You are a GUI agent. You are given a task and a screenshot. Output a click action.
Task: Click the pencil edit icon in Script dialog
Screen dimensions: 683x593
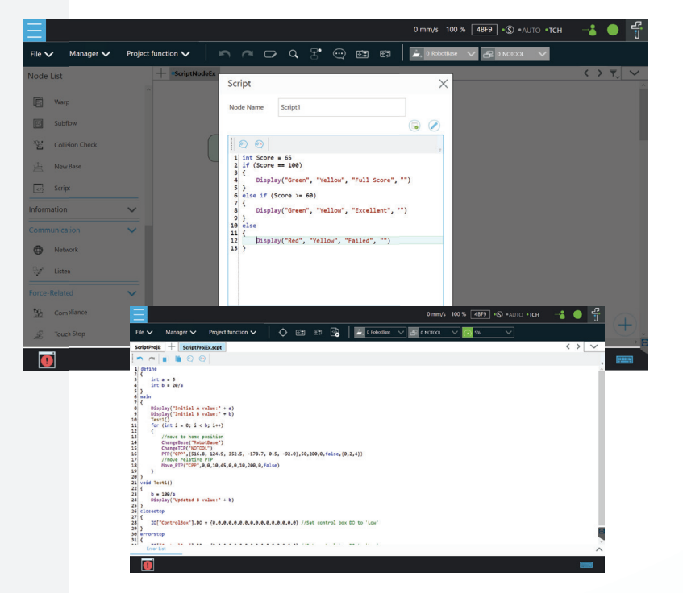click(x=434, y=126)
